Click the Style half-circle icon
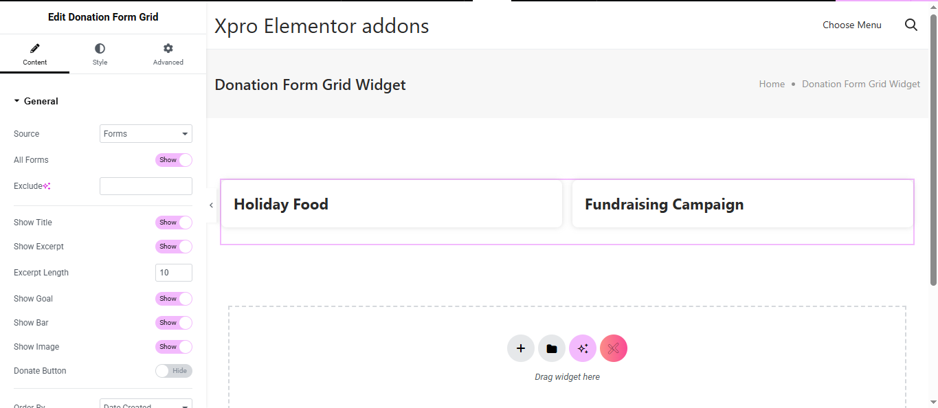The image size is (938, 408). pyautogui.click(x=100, y=48)
